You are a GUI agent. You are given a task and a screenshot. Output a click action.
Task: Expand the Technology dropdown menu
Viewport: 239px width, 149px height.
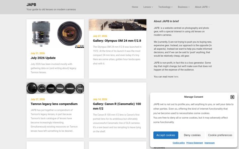point(165,7)
